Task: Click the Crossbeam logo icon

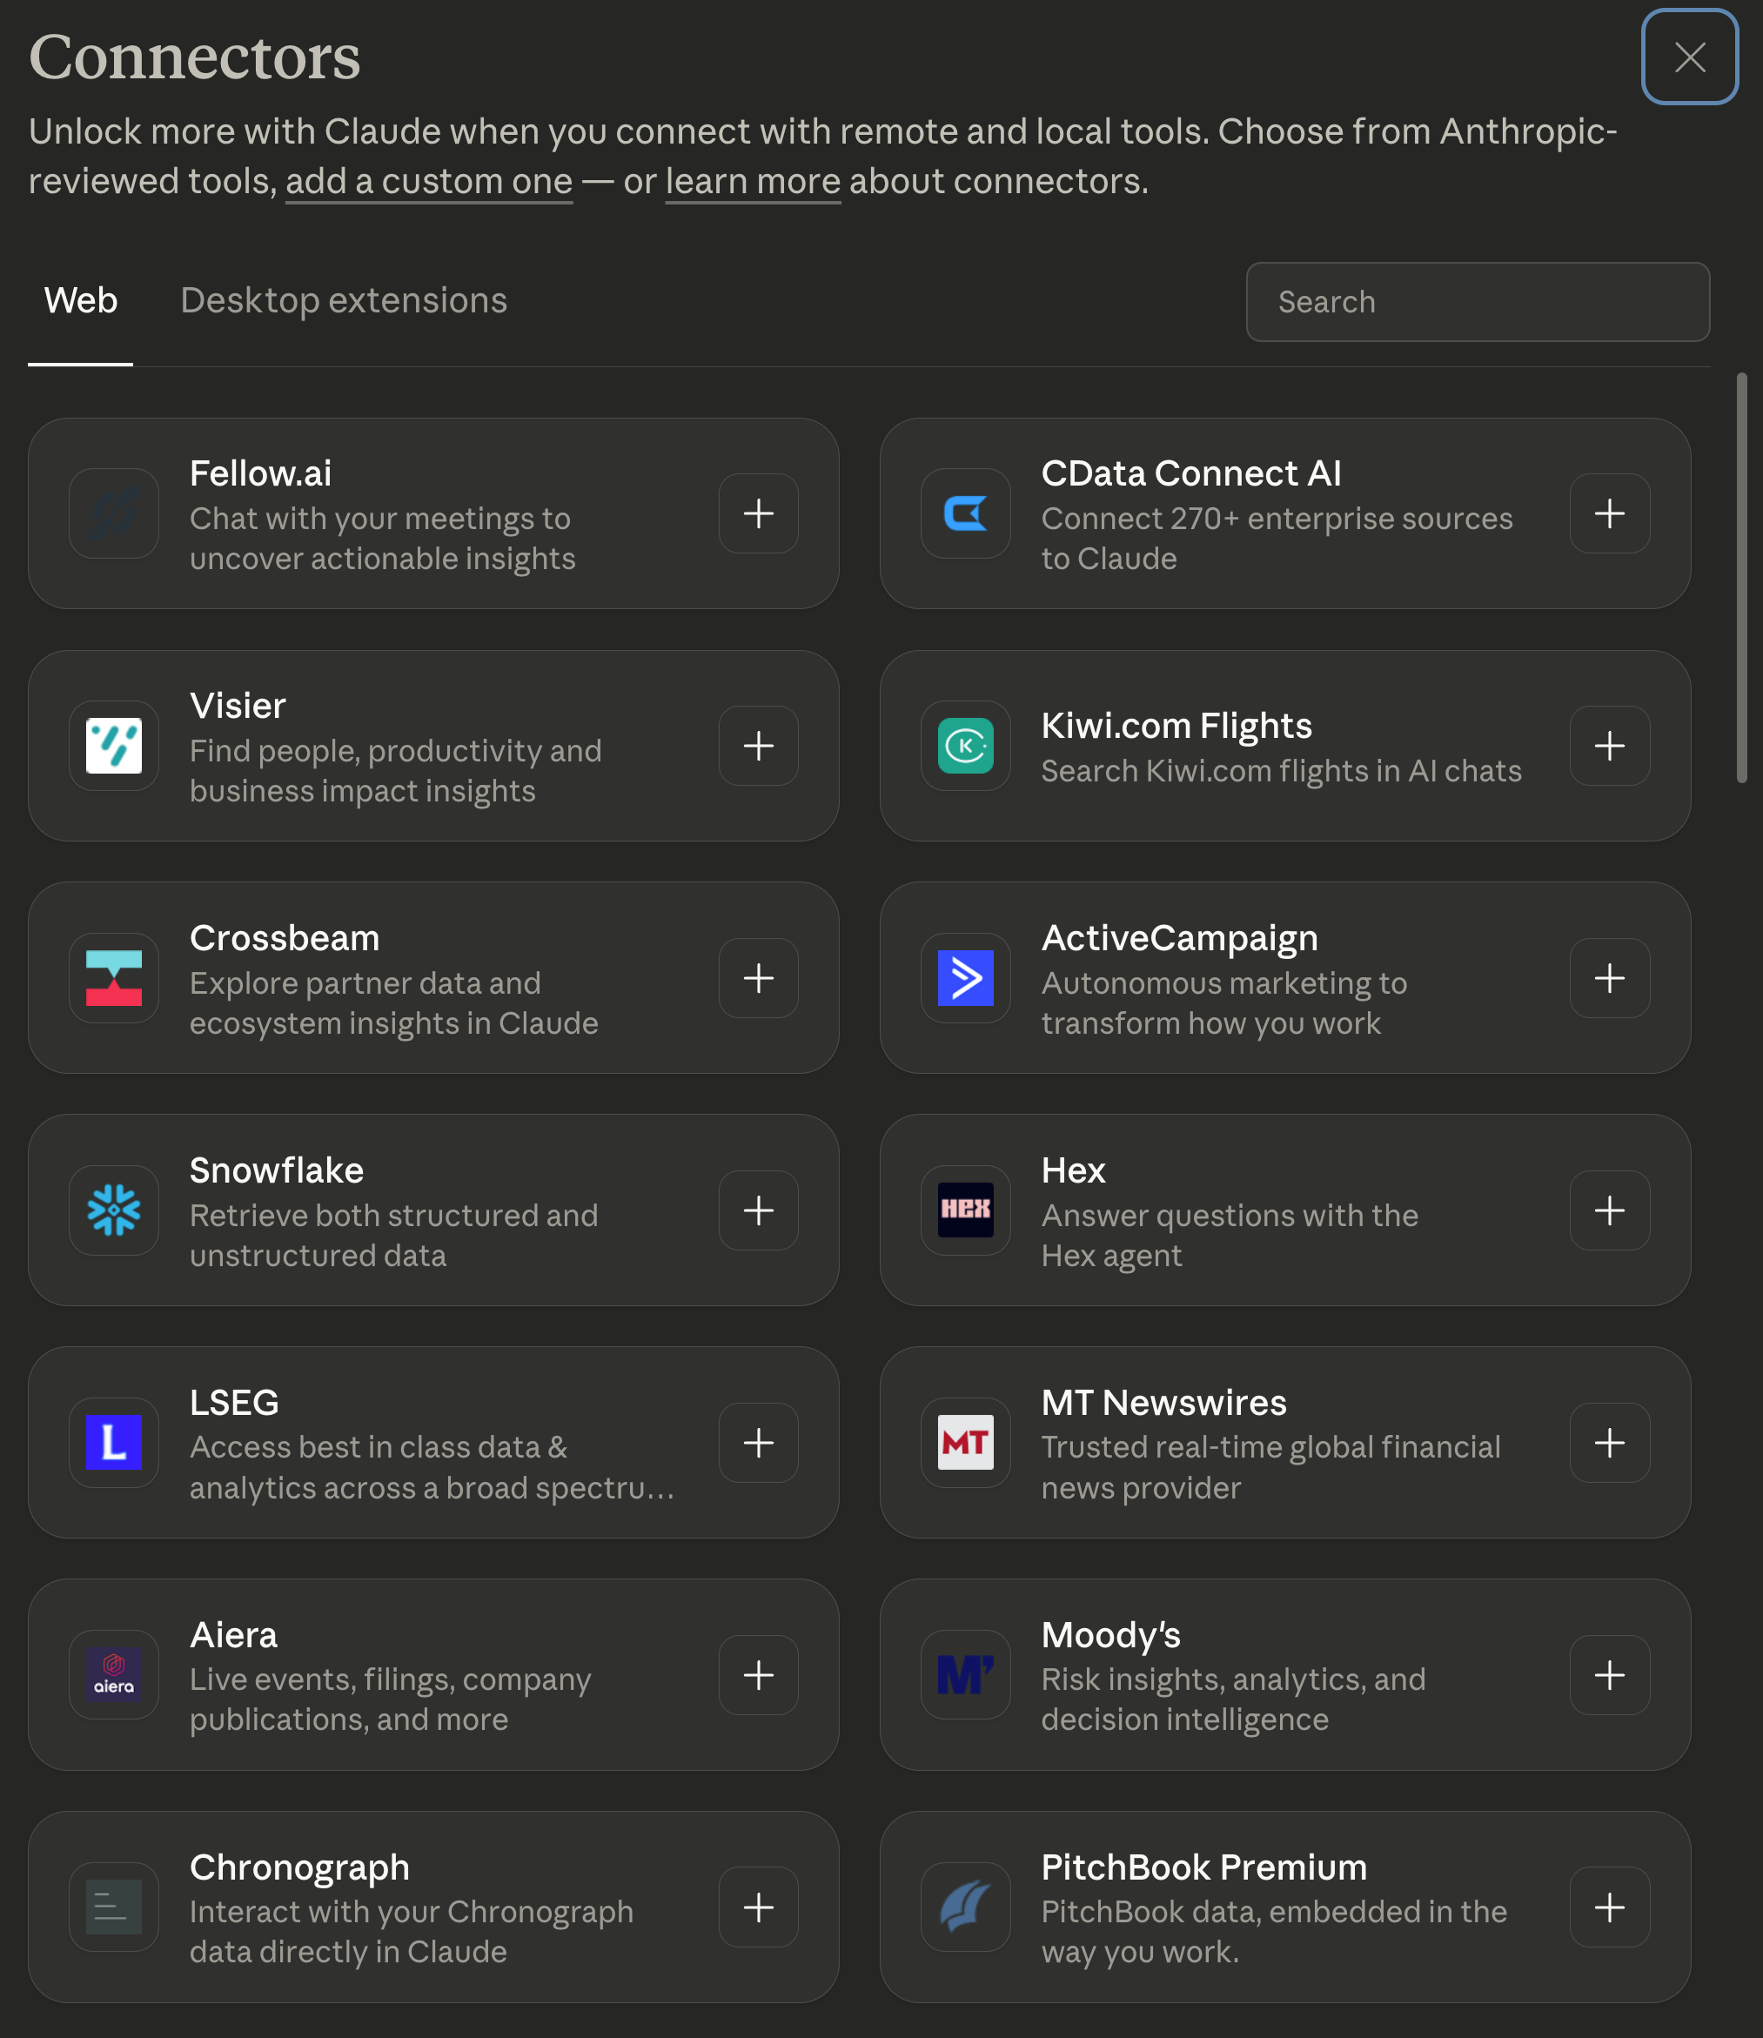Action: click(114, 978)
